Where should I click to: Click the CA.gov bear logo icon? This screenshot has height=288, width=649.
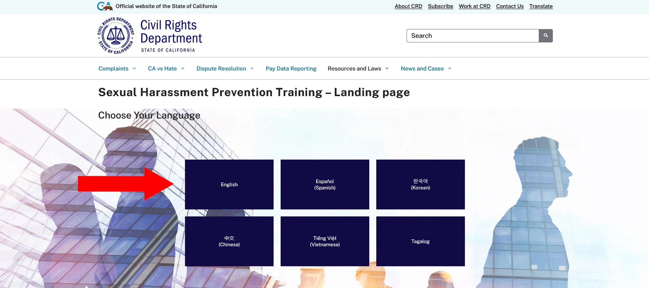[105, 6]
